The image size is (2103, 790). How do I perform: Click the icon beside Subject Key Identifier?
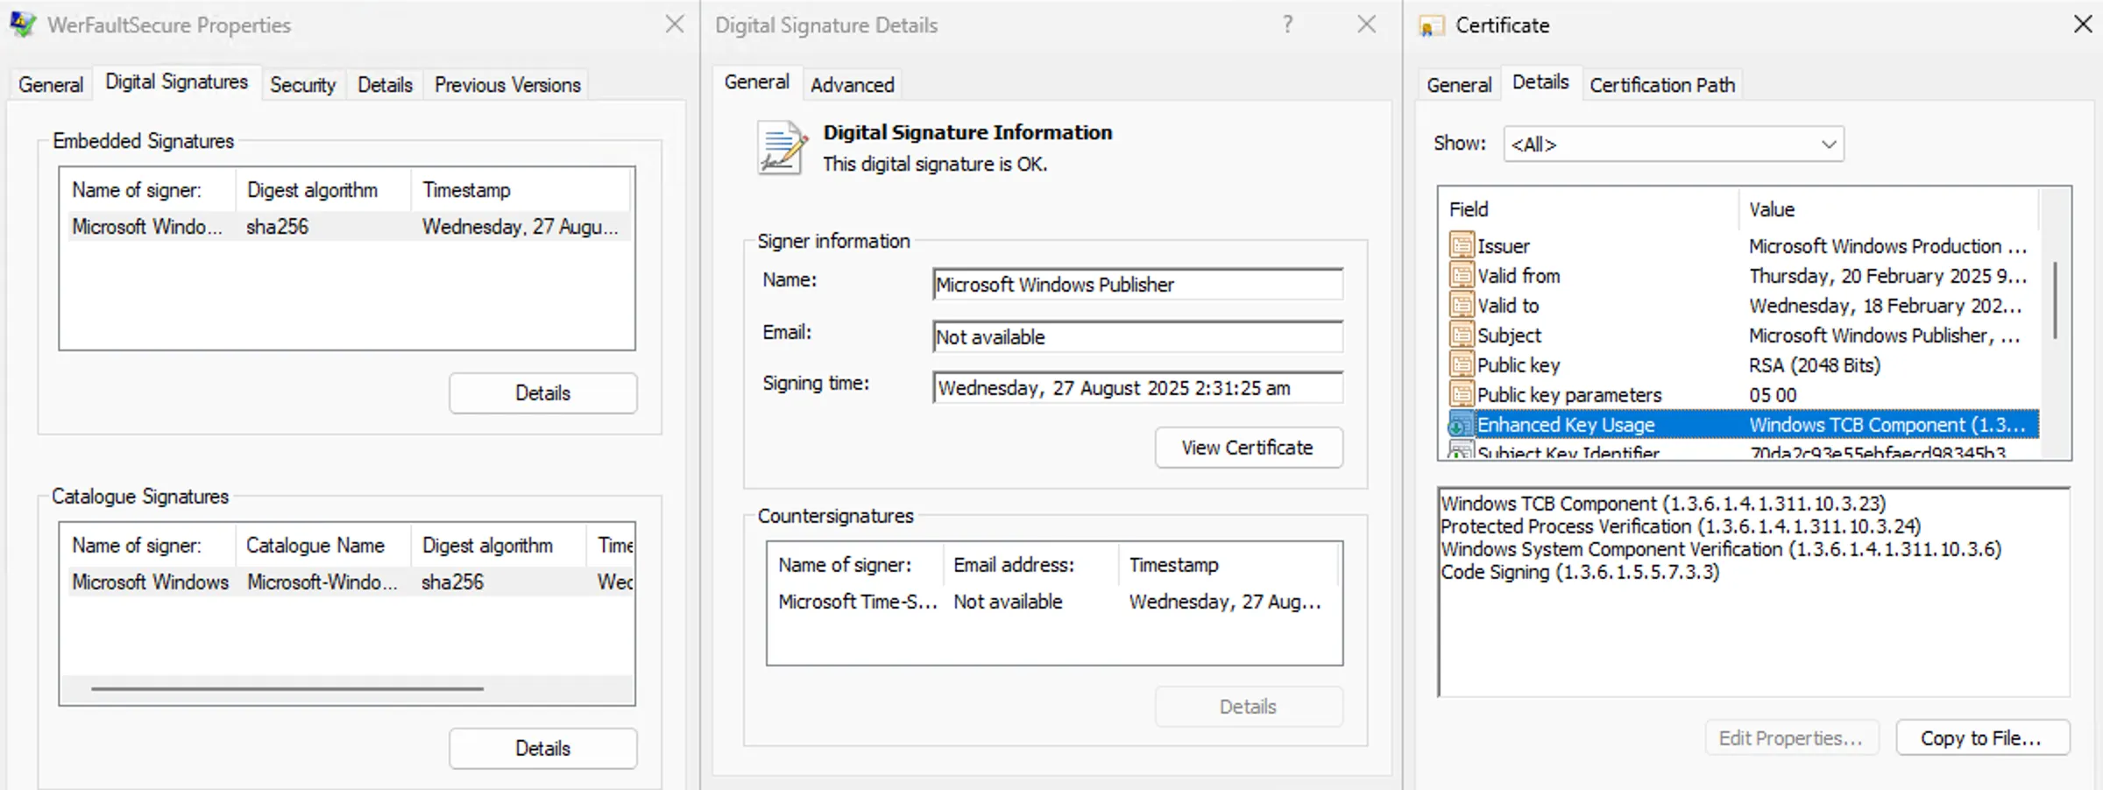(x=1460, y=451)
